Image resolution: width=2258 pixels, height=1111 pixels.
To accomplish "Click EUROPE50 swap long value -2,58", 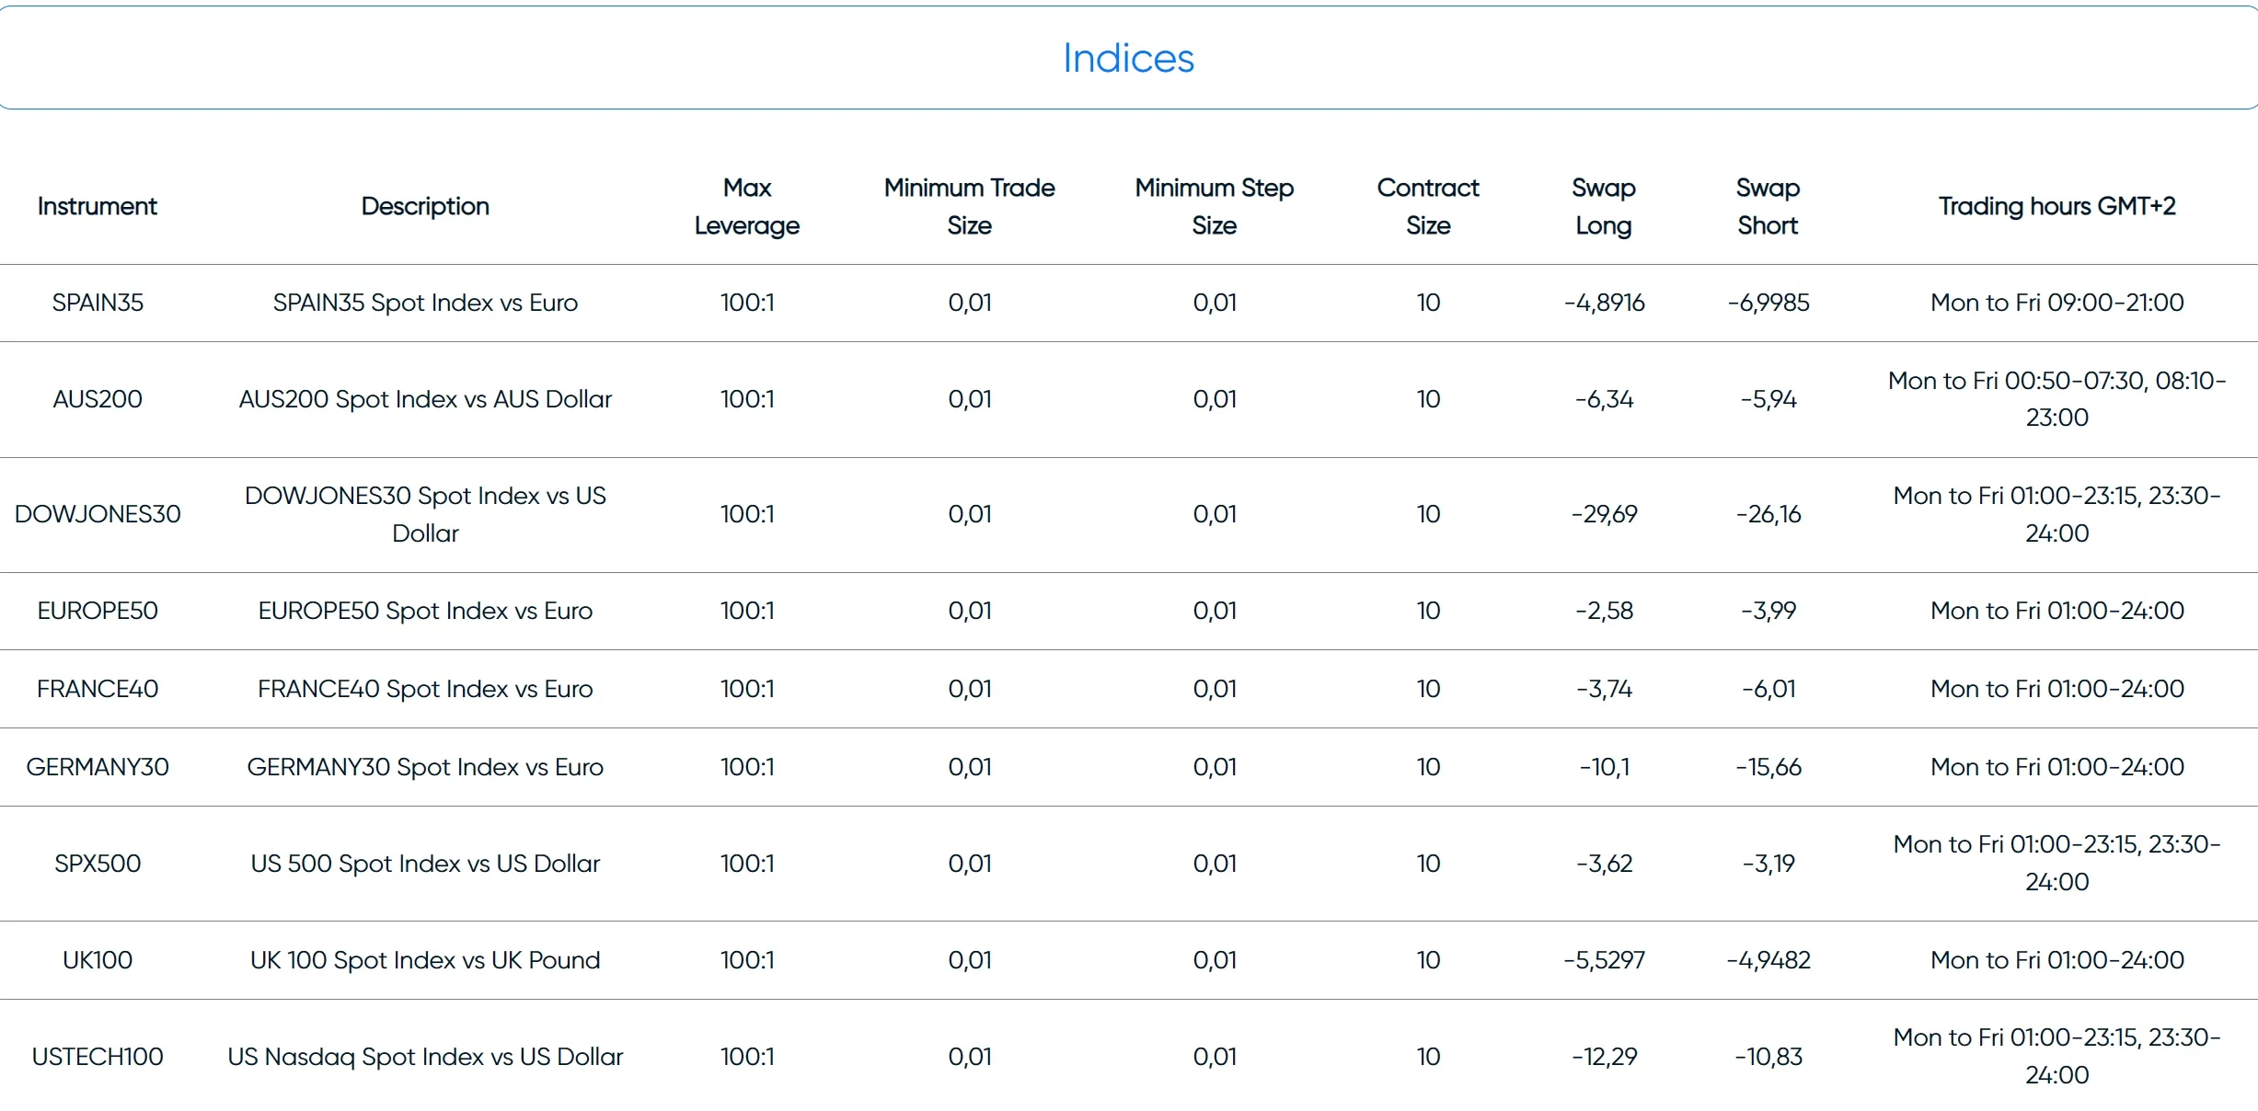I will click(x=1604, y=611).
